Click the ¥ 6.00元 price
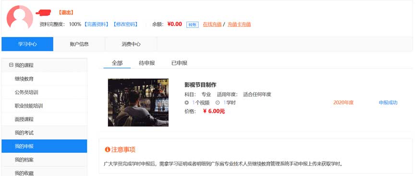416x176 pixels. (214, 112)
